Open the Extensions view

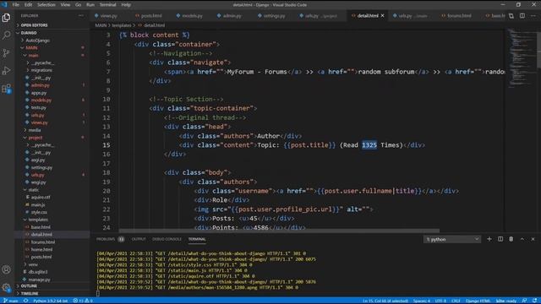[x=6, y=89]
